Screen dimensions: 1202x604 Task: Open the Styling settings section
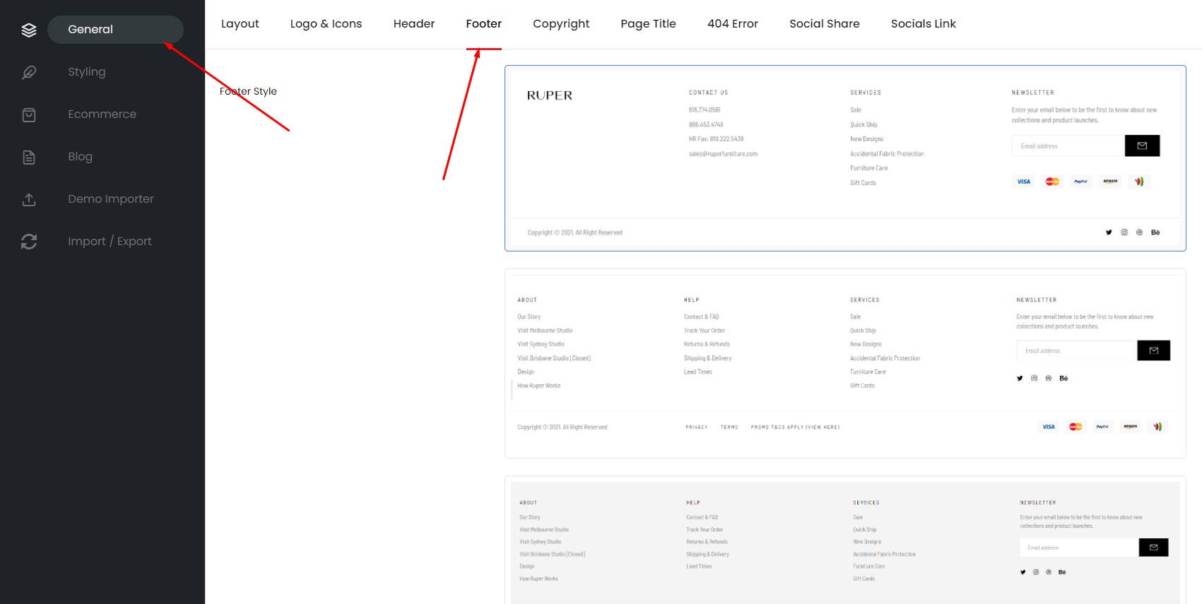87,72
